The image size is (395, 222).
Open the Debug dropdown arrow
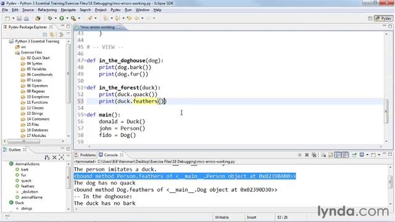56,18
